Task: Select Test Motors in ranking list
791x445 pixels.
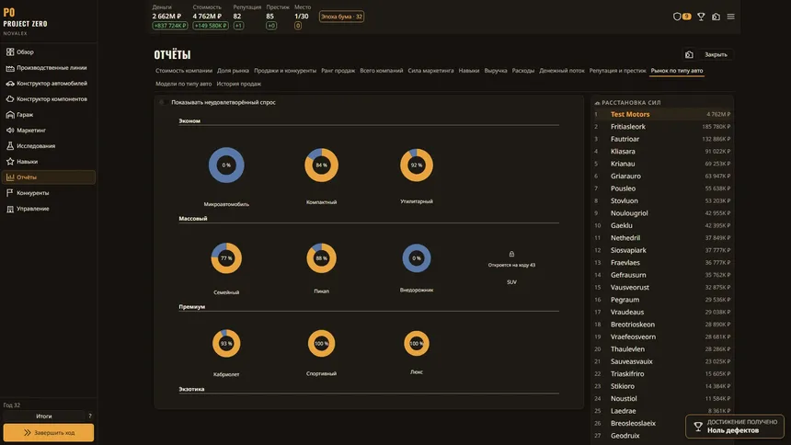Action: (662, 115)
